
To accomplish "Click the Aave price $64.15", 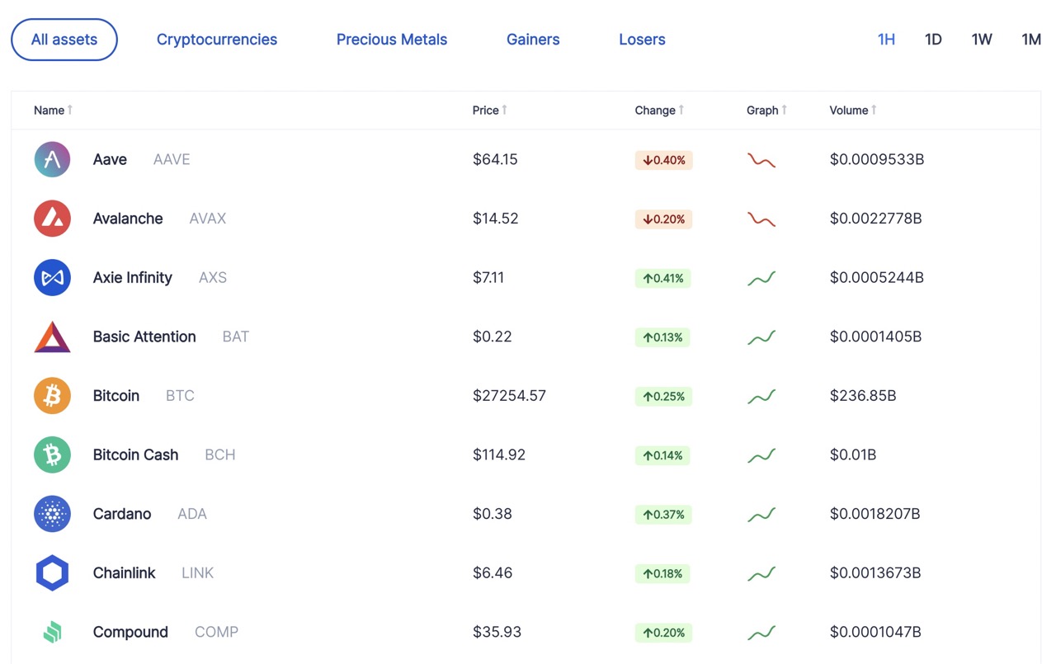I will click(x=495, y=159).
